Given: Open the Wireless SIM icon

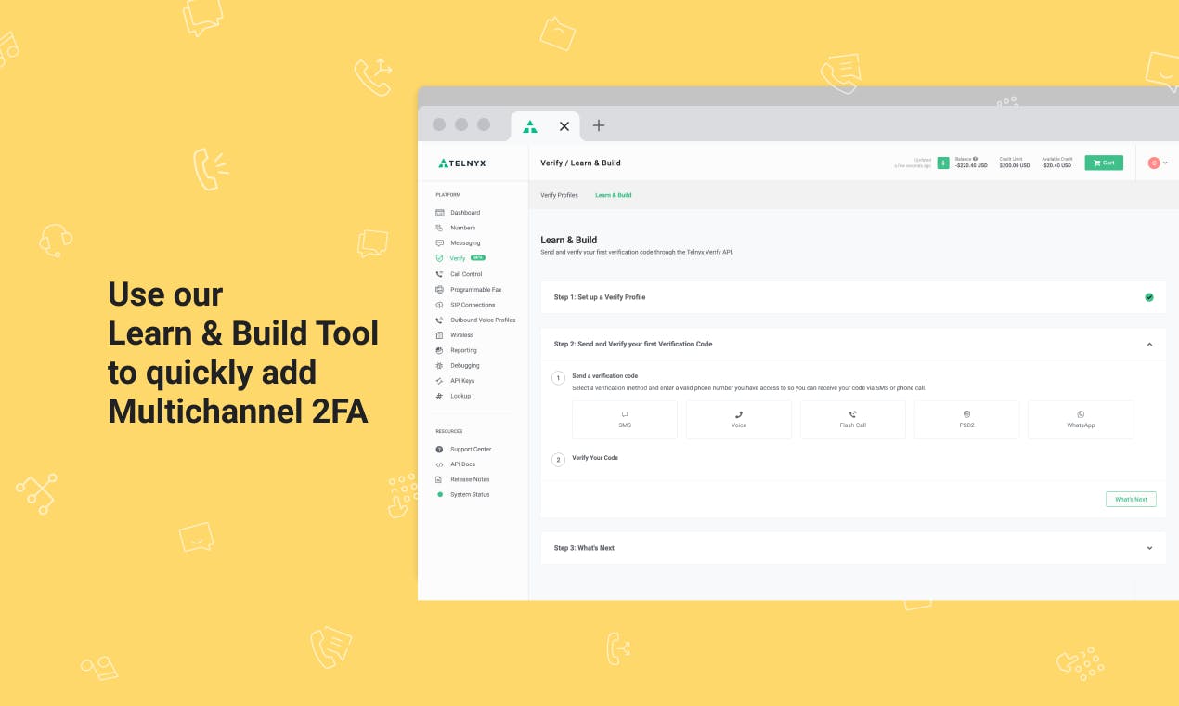Looking at the screenshot, I should click(x=440, y=335).
